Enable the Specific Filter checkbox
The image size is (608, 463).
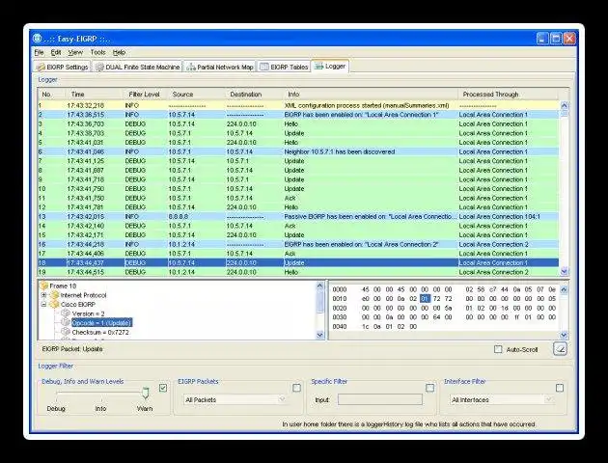429,388
